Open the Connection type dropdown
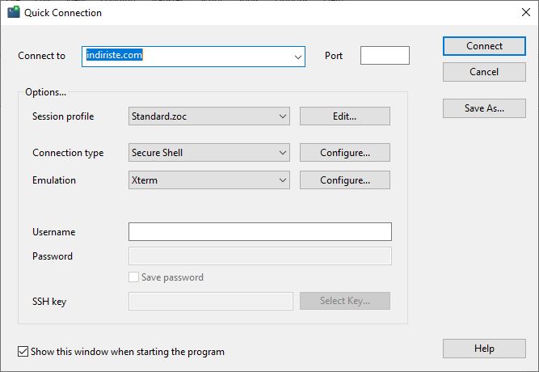 (x=209, y=153)
